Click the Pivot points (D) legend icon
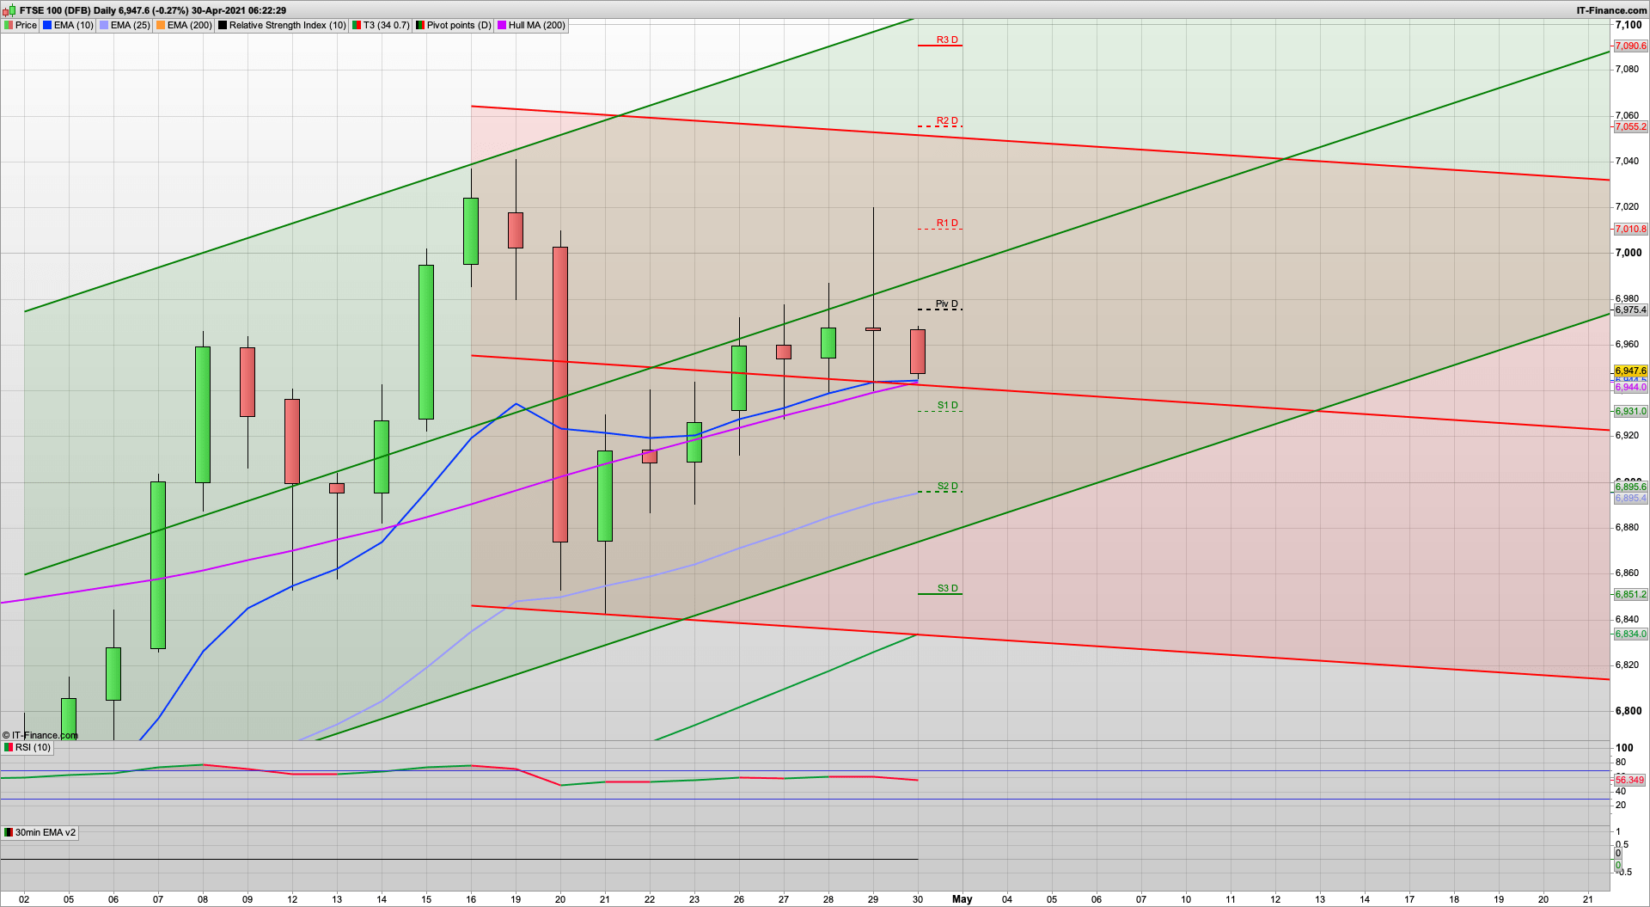Viewport: 1650px width, 907px height. (419, 25)
